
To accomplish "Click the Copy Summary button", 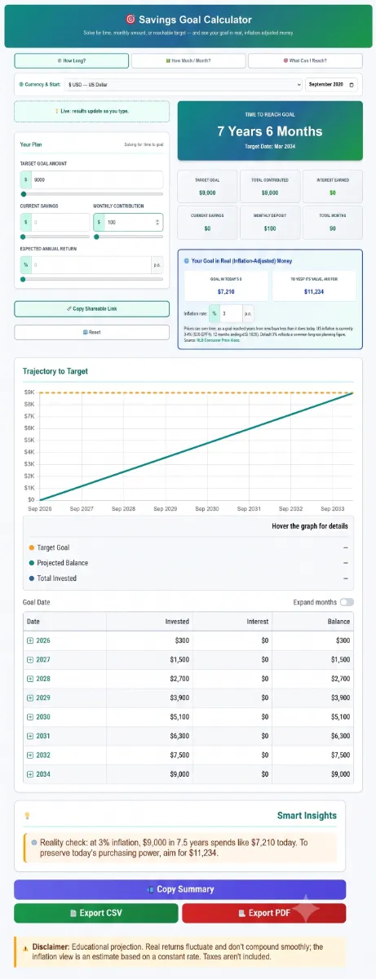I will click(x=179, y=889).
